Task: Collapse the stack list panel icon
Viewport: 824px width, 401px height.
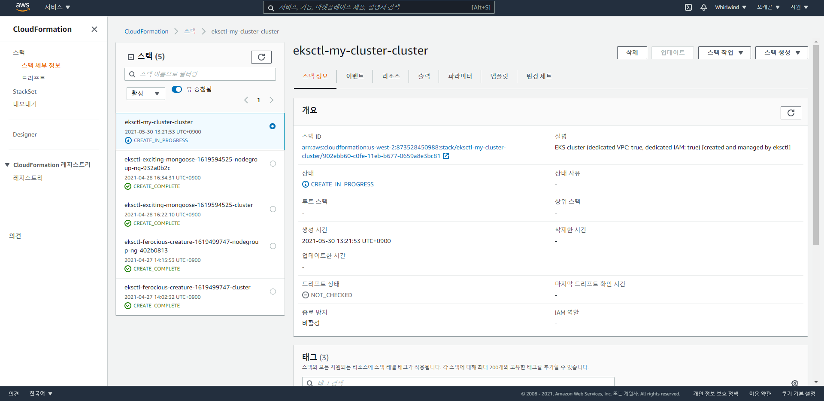Action: point(131,57)
